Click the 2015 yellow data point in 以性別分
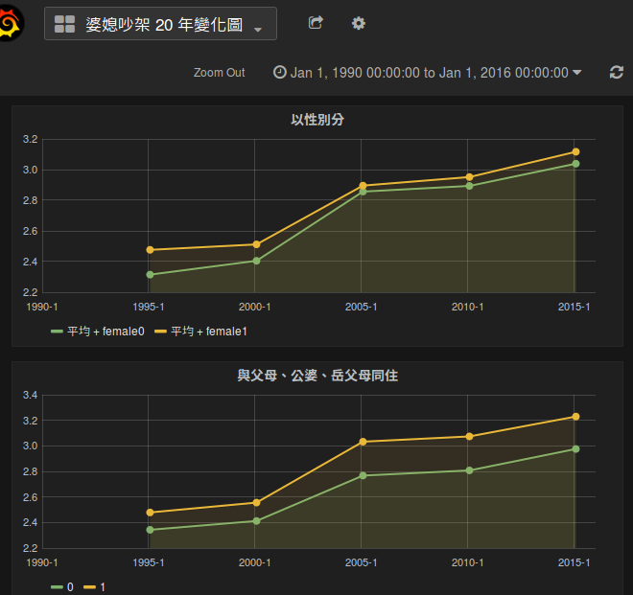 click(575, 151)
